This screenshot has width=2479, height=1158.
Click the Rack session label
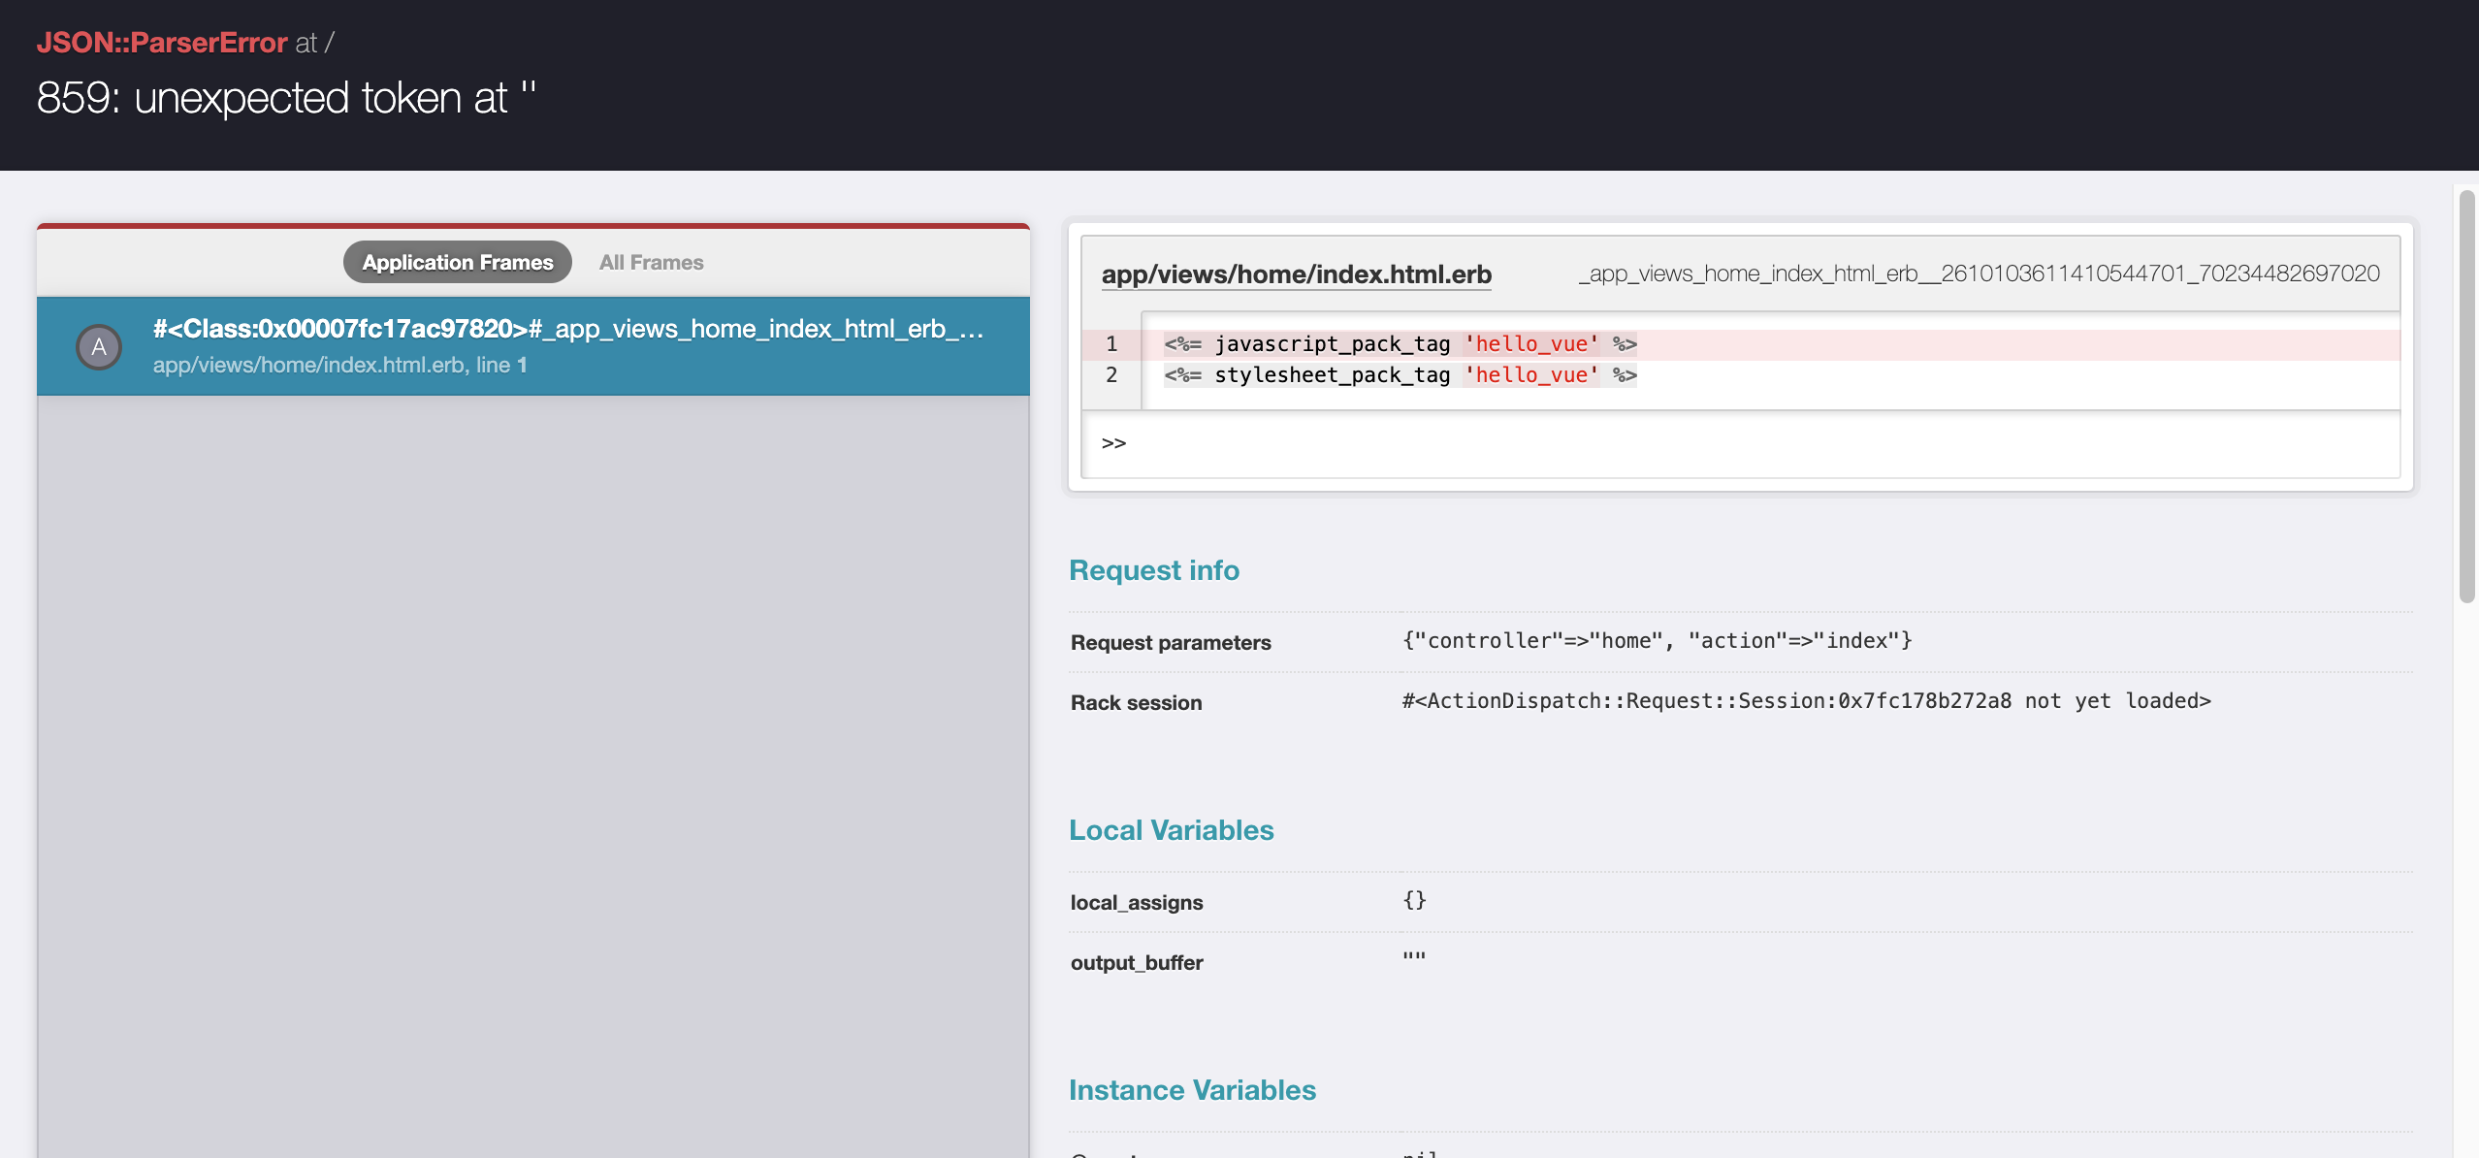[x=1137, y=703]
